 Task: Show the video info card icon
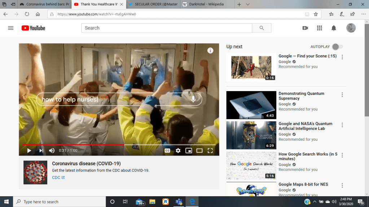click(210, 51)
